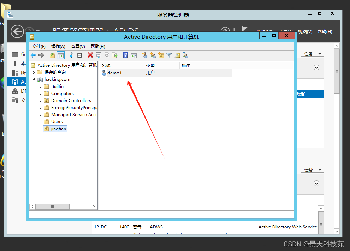Click the event ID 1400 cell
Screen dimensions: 350x251
tap(124, 227)
